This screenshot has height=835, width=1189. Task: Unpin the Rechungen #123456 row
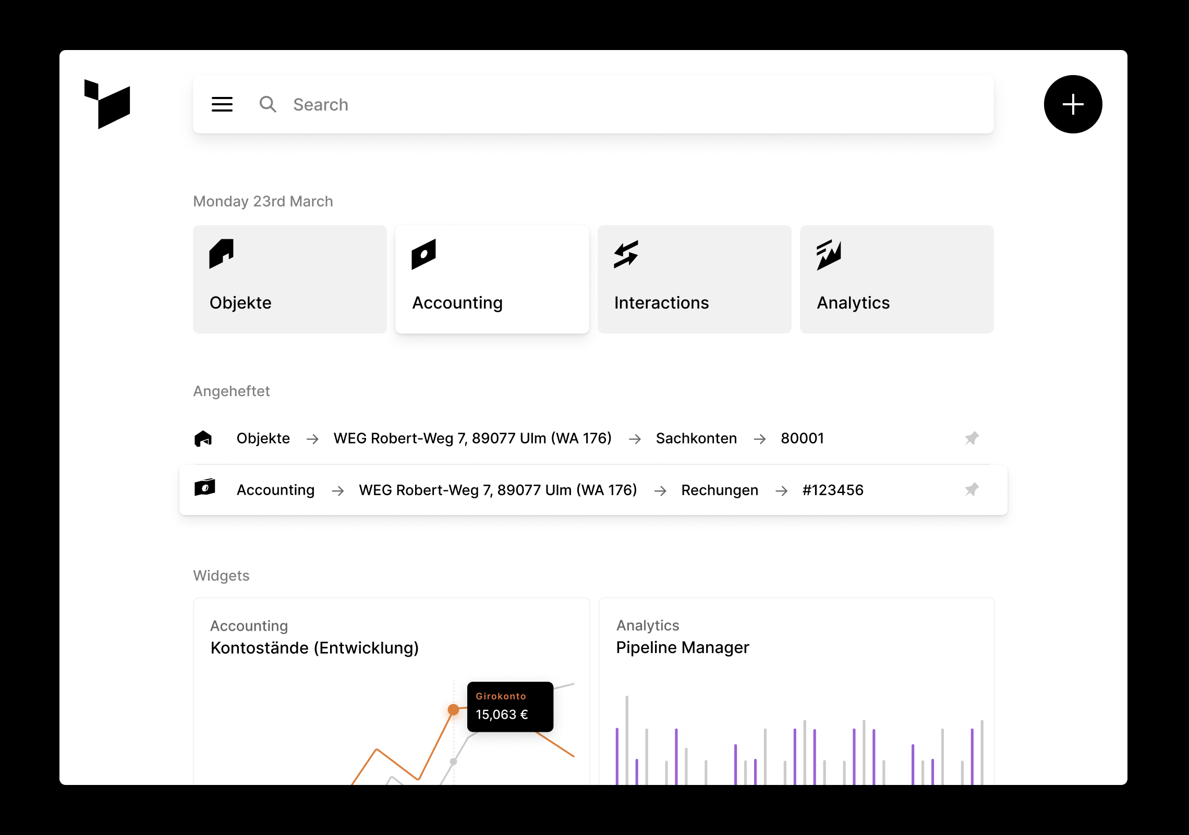click(972, 489)
